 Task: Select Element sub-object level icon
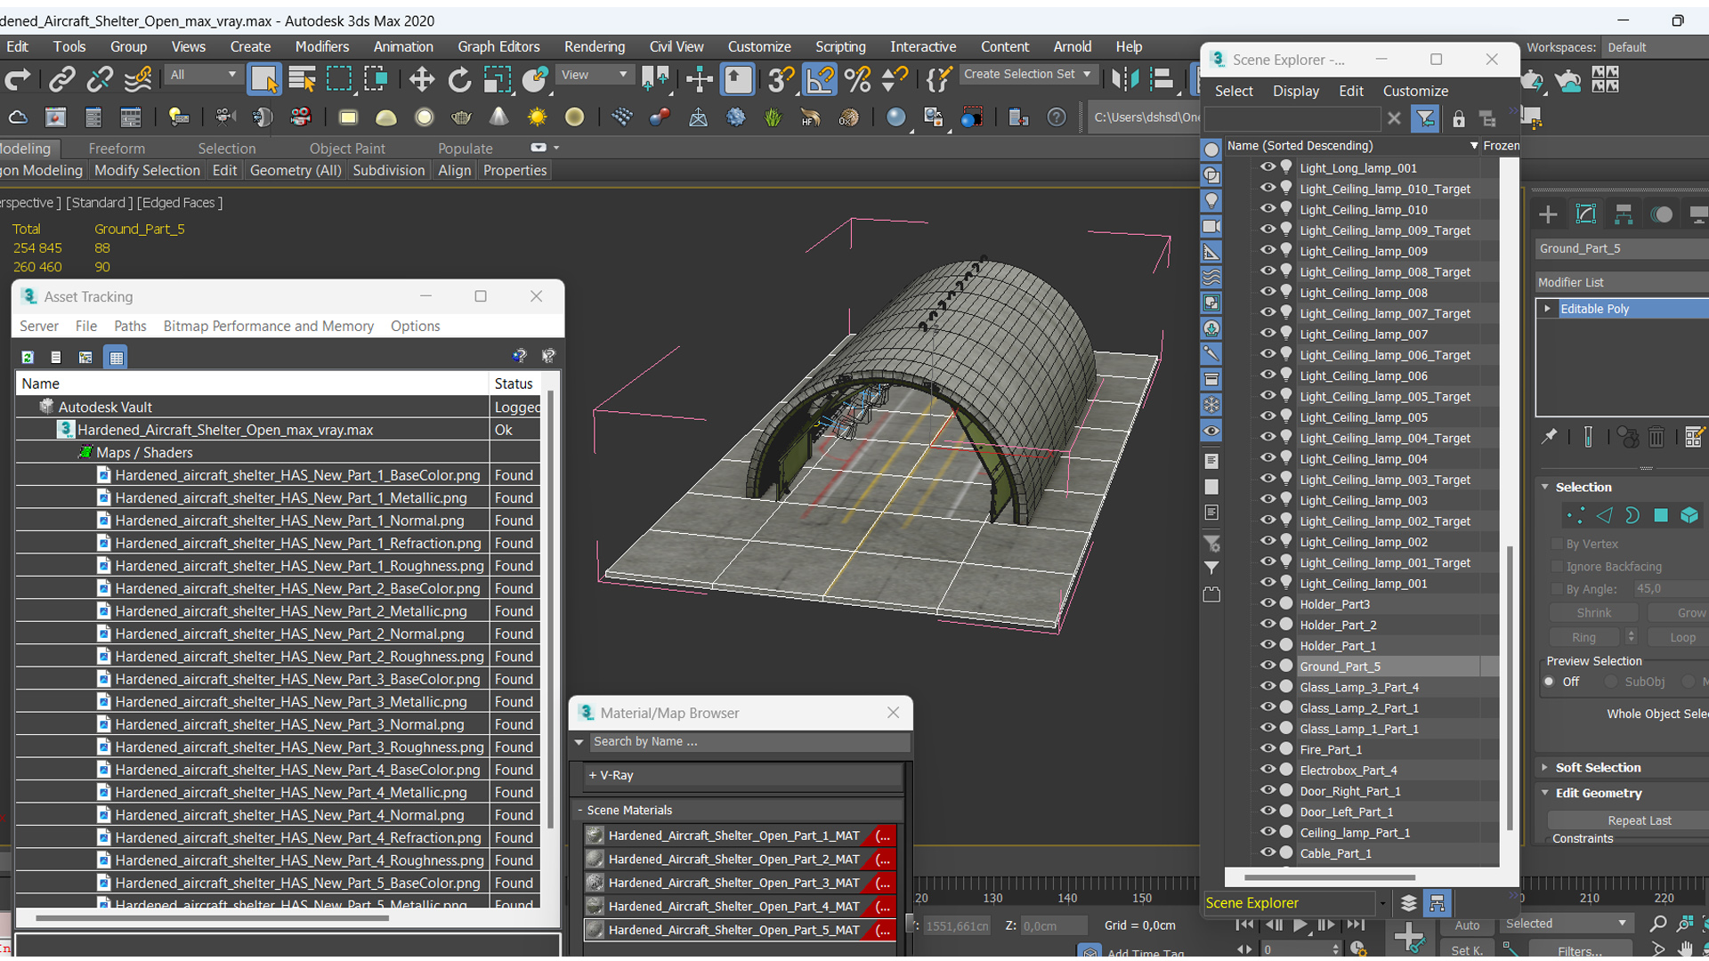coord(1689,515)
